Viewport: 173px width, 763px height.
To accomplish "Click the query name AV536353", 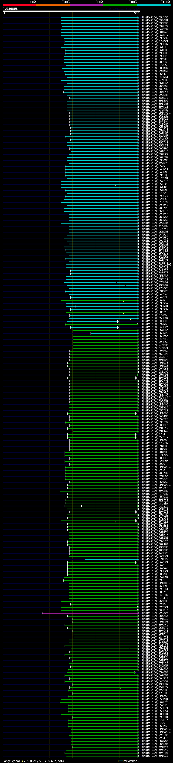I will coord(10,9).
